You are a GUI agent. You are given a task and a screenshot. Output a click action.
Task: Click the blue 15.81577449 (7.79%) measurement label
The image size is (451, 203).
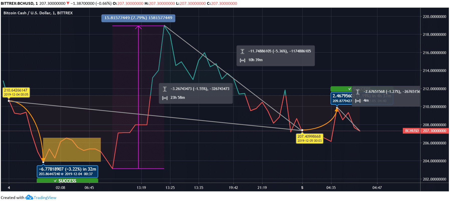[x=138, y=18]
